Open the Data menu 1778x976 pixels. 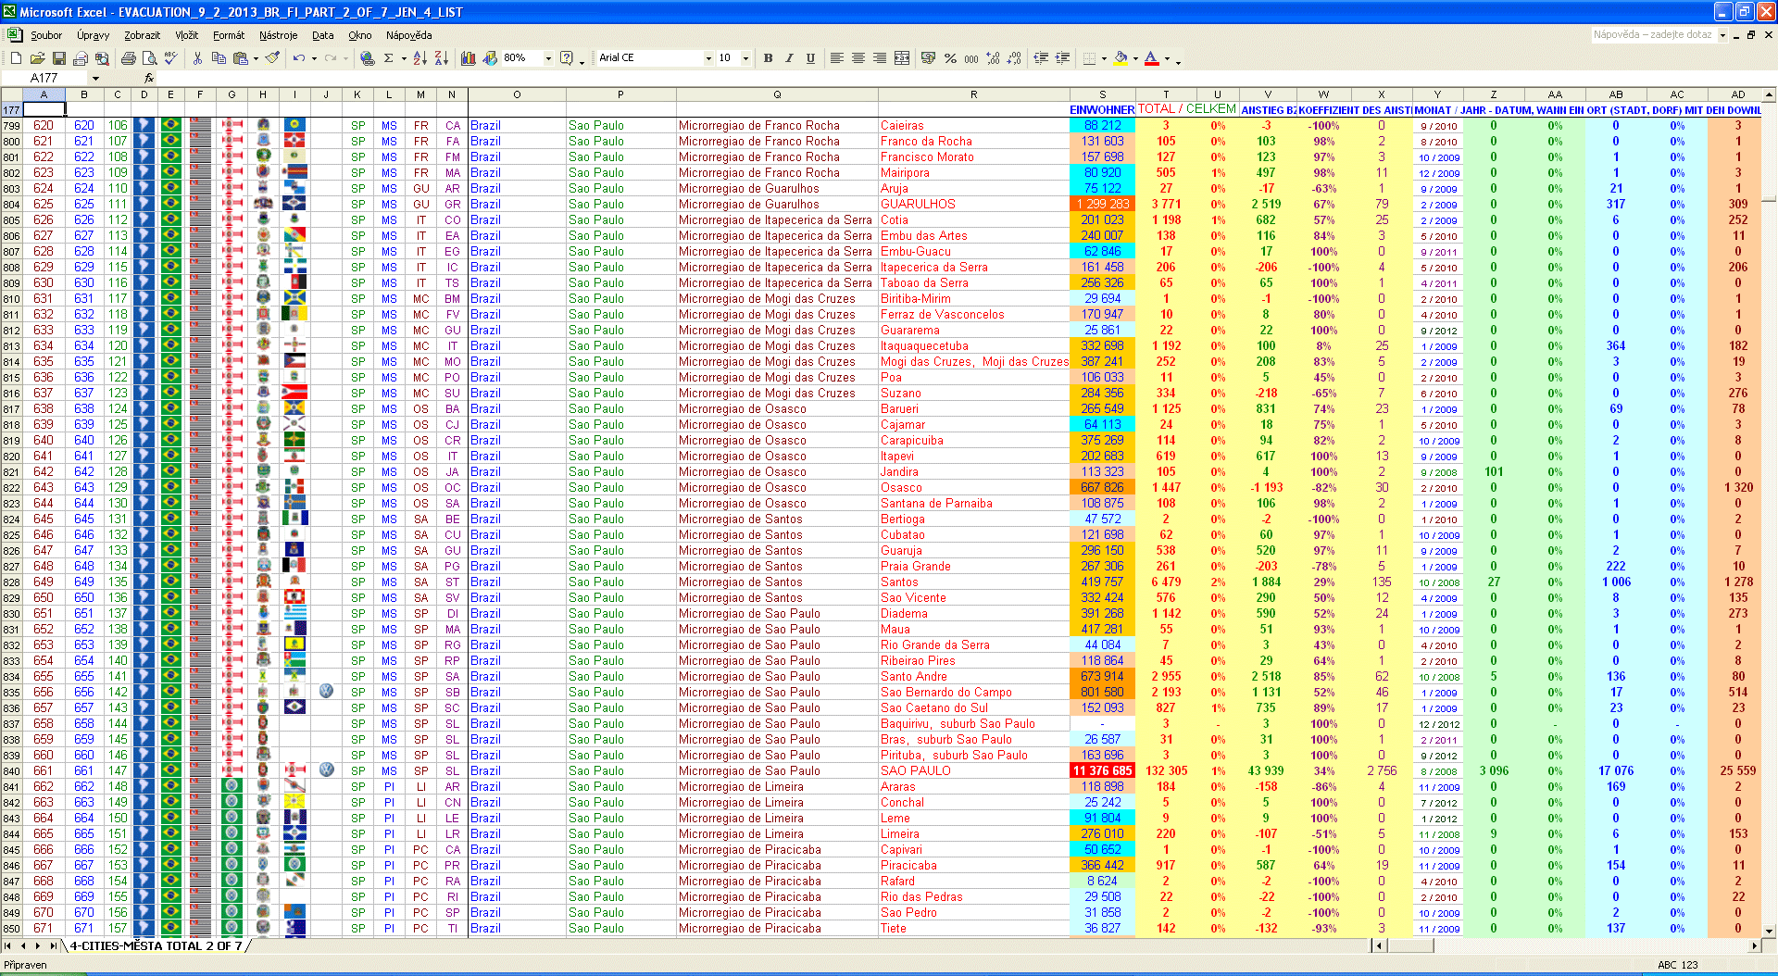click(322, 35)
